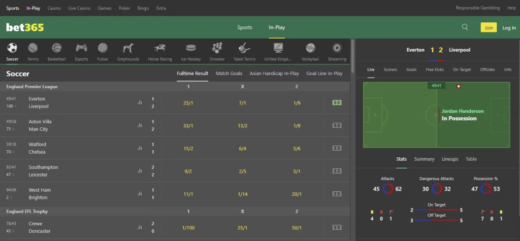Open the Table tab
The width and height of the screenshot is (520, 241).
point(471,159)
